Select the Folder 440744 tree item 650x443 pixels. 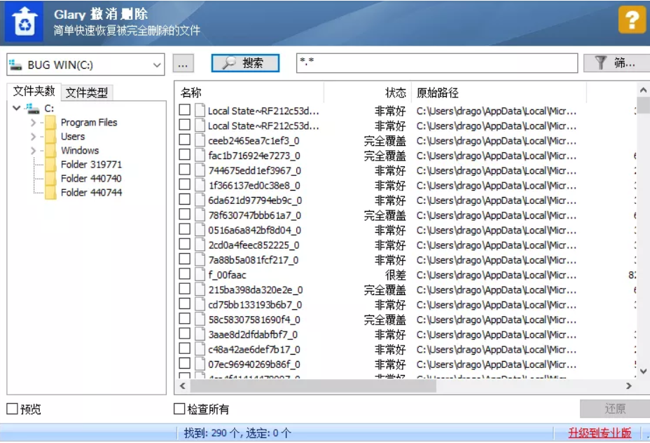[91, 193]
